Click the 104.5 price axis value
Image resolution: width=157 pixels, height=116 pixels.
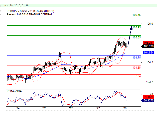coord(149,62)
